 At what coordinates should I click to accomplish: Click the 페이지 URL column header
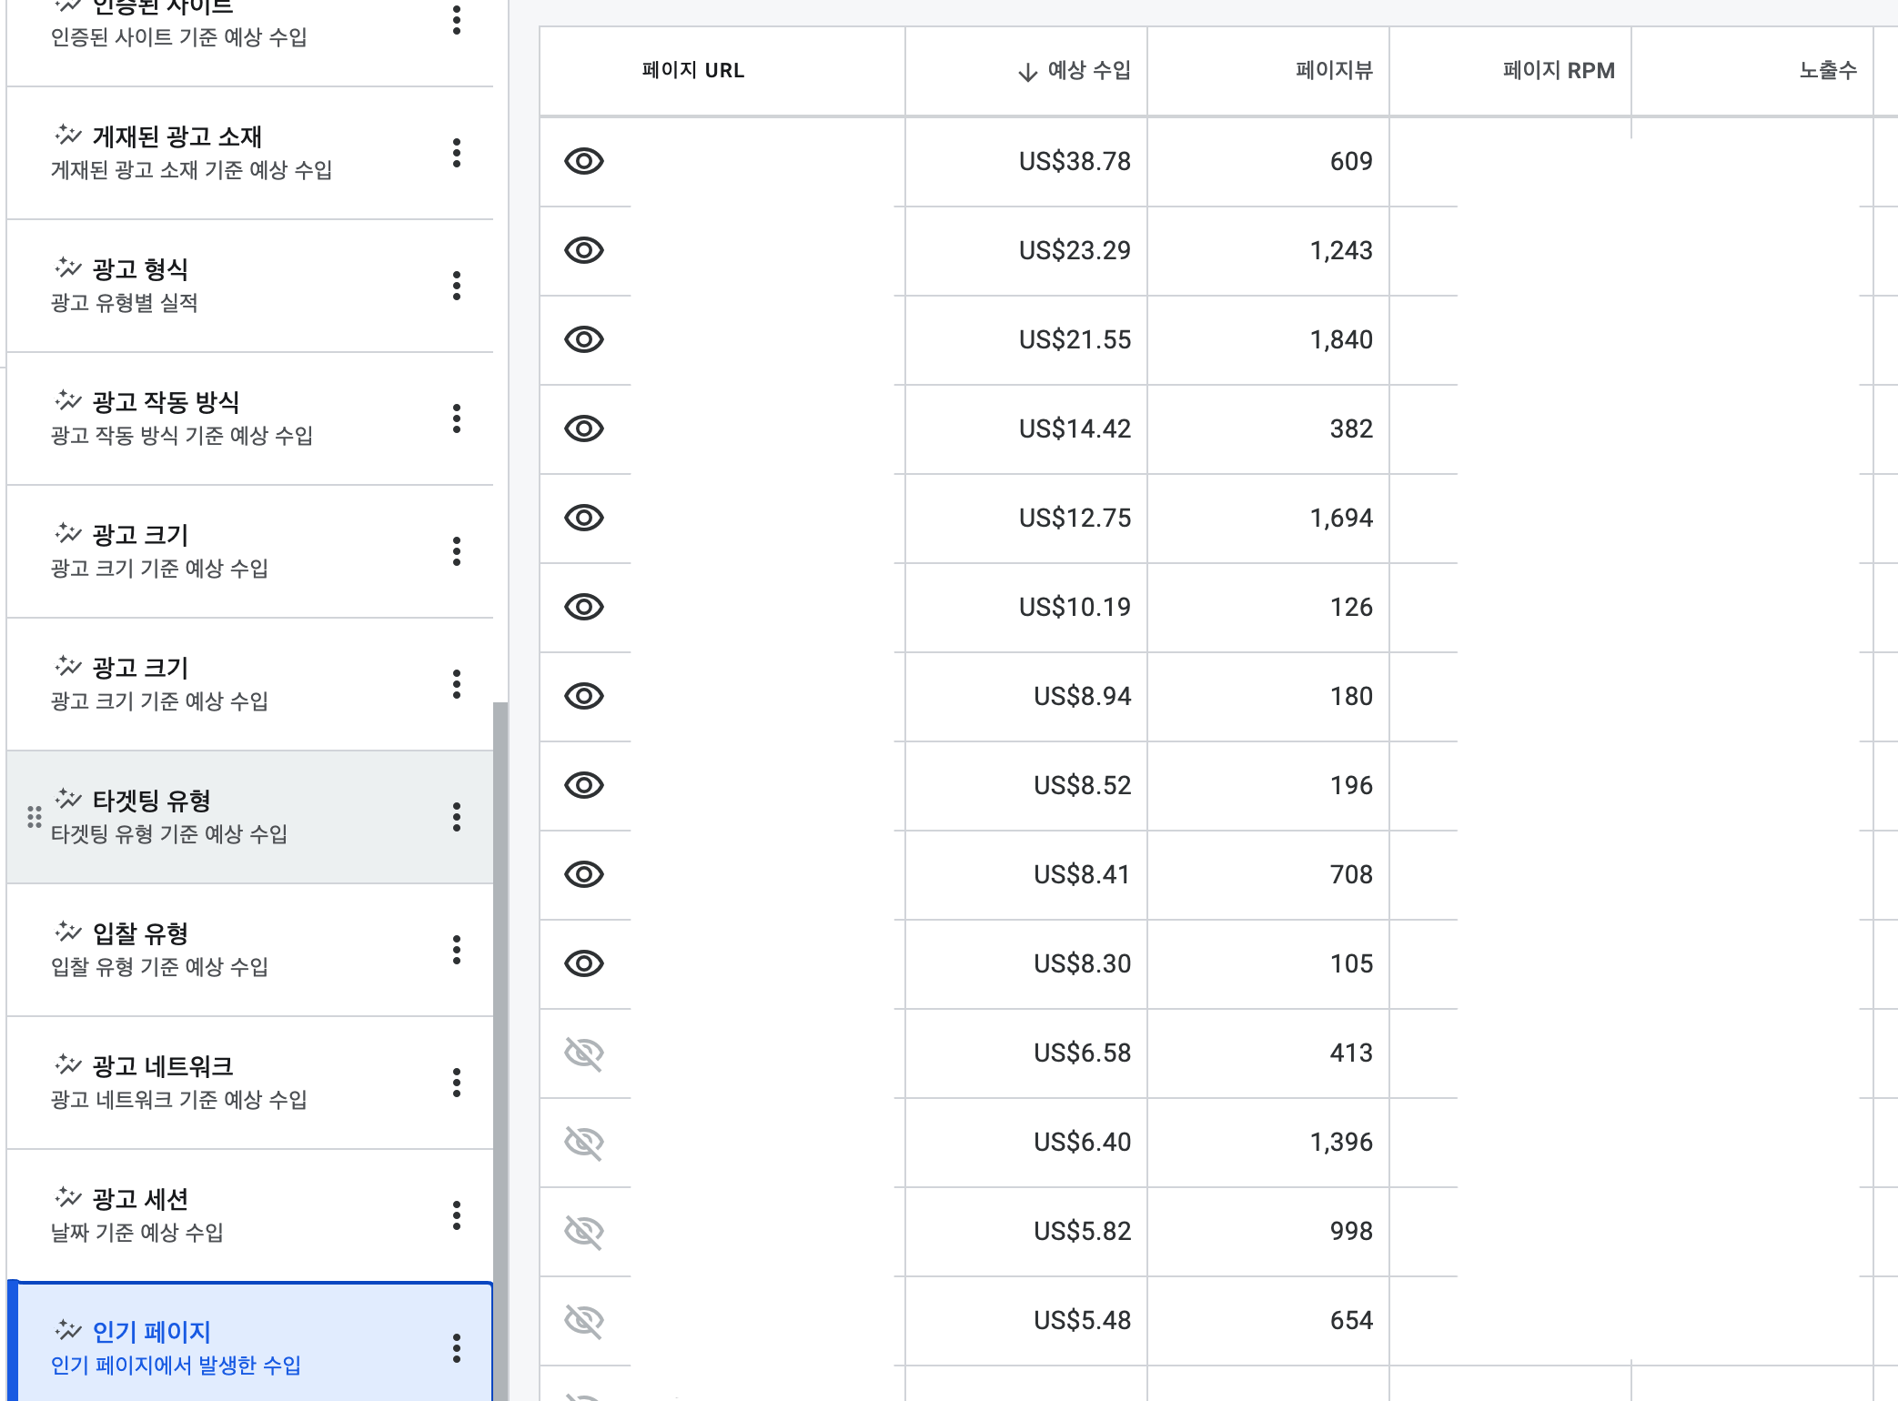coord(692,70)
